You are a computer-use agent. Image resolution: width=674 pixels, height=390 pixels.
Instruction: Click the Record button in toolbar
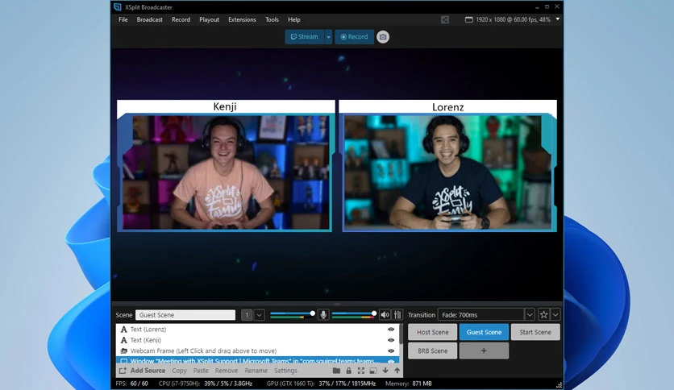(x=354, y=37)
